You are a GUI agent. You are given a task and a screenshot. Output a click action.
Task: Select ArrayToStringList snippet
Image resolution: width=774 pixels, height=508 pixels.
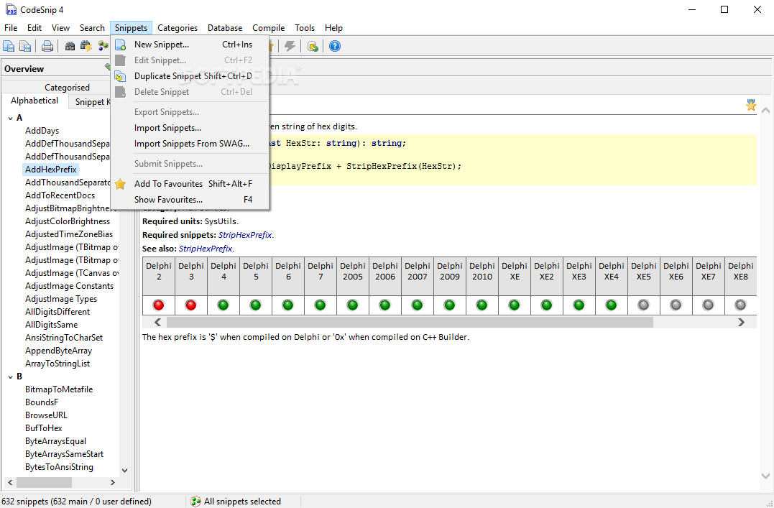[x=57, y=364]
